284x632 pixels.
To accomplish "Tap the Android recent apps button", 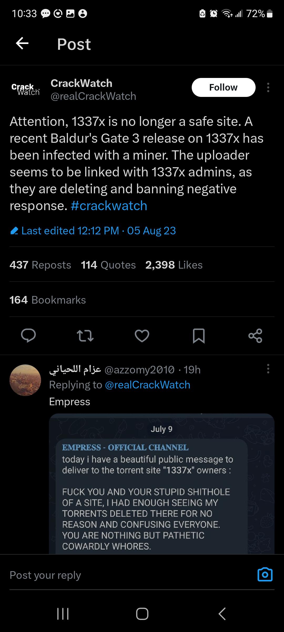I will [x=63, y=614].
